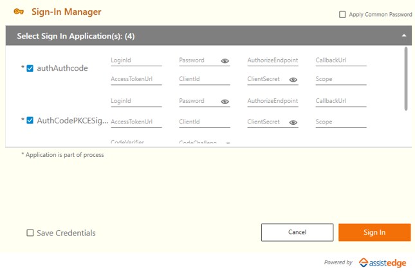Reveal ClientSecret for AuthCodePKCESig application
This screenshot has width=415, height=272.
293,122
